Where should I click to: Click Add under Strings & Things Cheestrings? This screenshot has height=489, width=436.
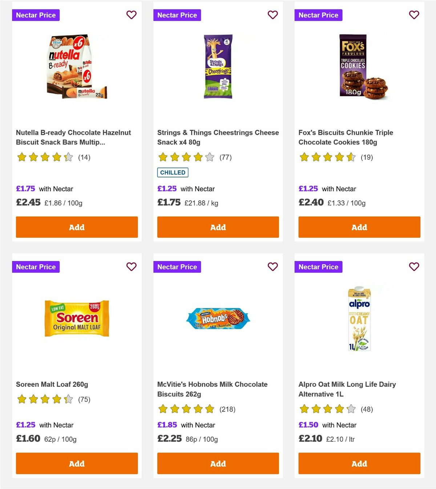[218, 227]
